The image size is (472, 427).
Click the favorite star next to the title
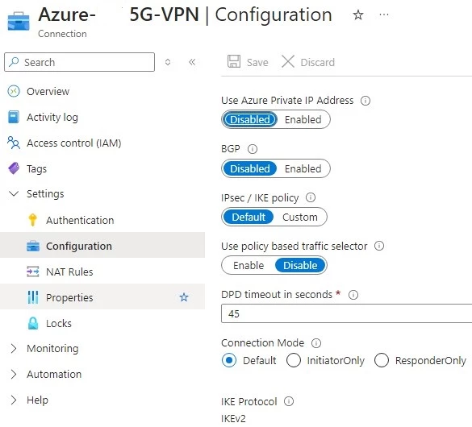point(358,15)
